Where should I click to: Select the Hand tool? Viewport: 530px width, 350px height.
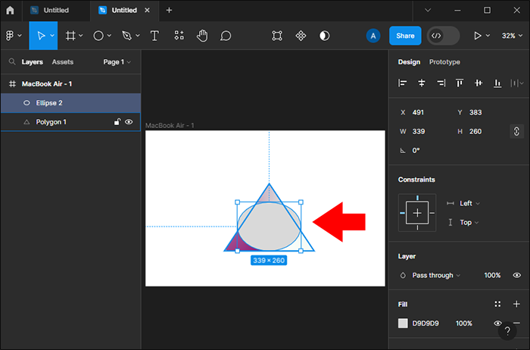click(x=202, y=36)
